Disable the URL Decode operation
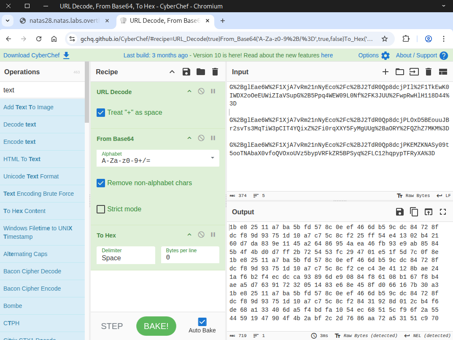Image resolution: width=453 pixels, height=340 pixels. 201,92
